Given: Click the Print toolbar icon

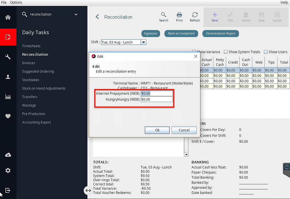Looking at the screenshot, I should coord(179,17).
